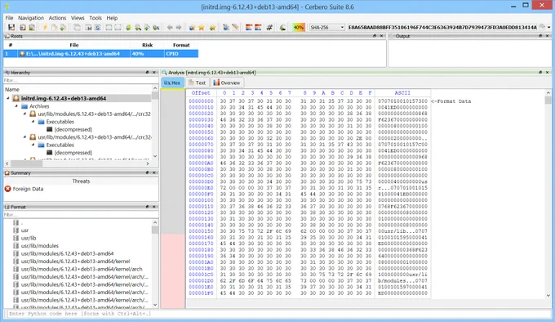Screen dimensions: 555x322
Task: Collapse the first crc32 archive node
Action: (x=24, y=114)
